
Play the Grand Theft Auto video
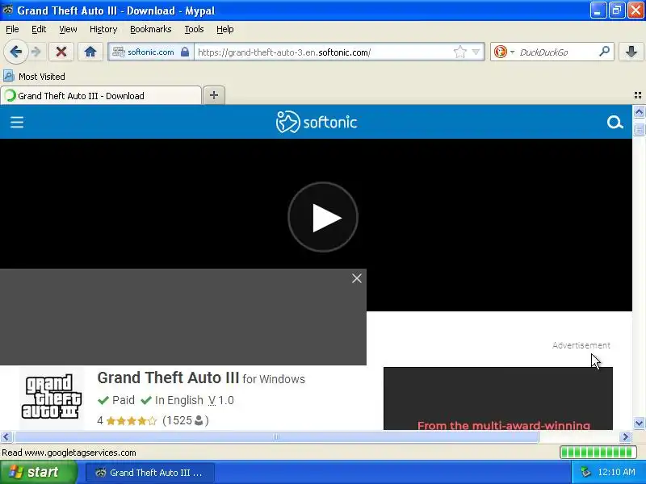tap(323, 217)
